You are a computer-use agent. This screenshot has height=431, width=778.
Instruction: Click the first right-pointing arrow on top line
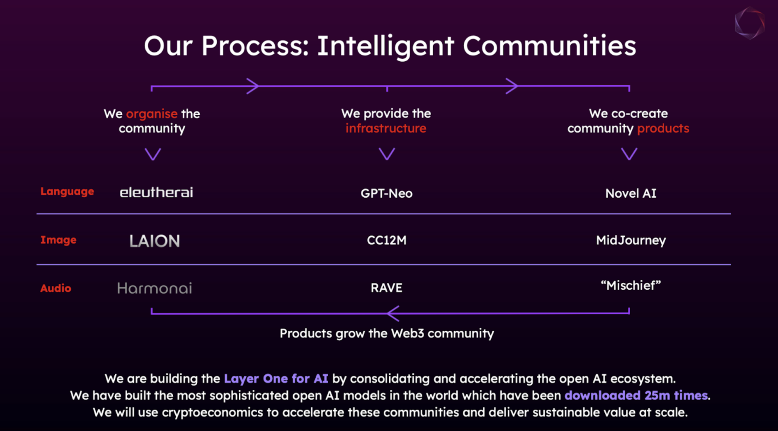pyautogui.click(x=253, y=86)
